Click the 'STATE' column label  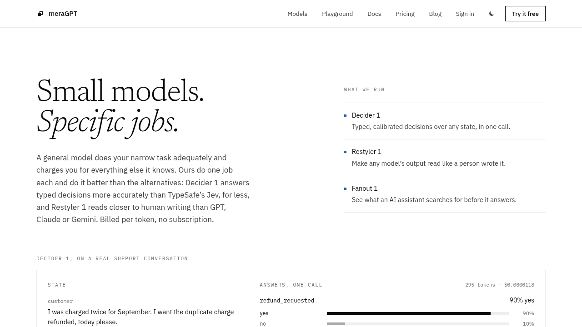tap(57, 285)
